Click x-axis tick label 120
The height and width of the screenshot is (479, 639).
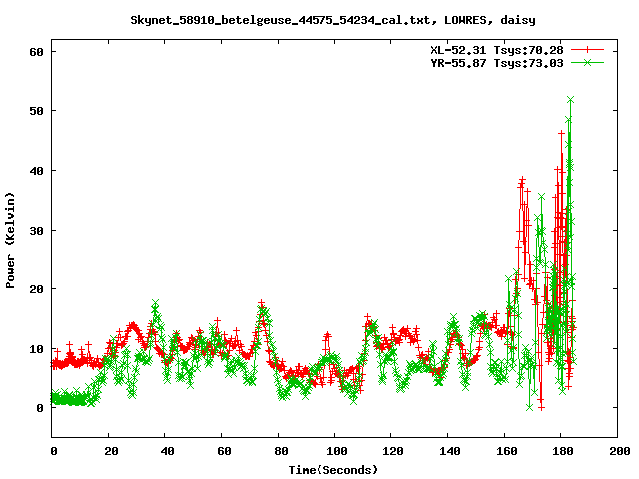tap(392, 451)
